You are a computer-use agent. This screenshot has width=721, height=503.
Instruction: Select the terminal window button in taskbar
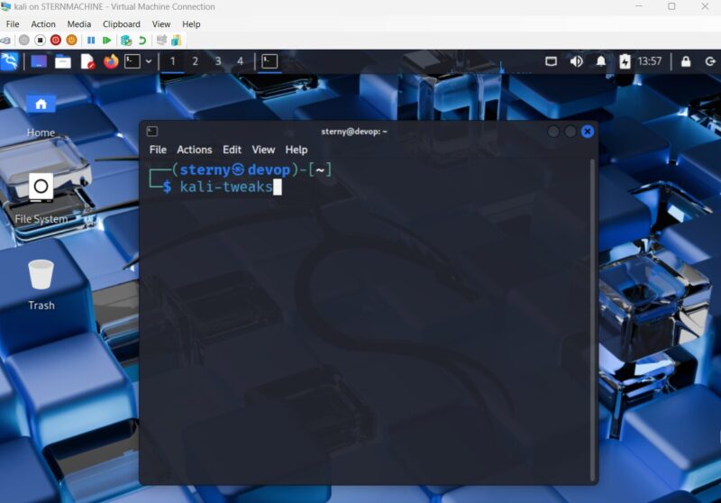(269, 61)
